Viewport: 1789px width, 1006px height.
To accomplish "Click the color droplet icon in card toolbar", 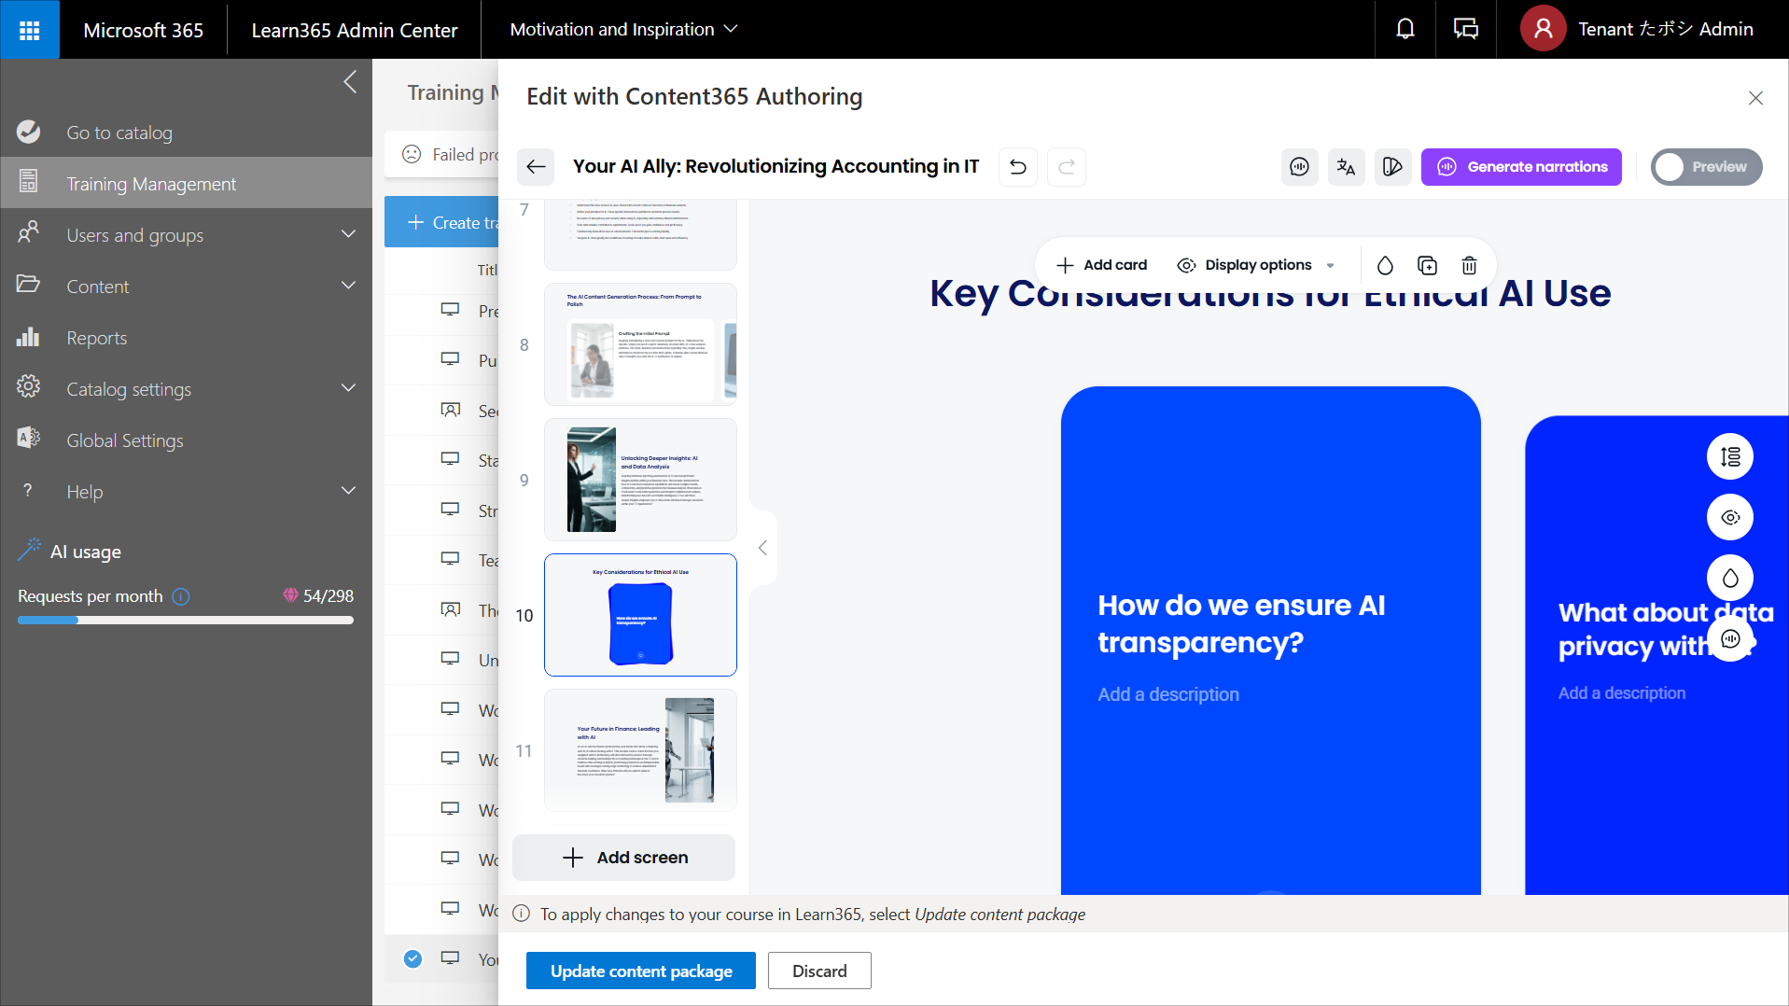I will [x=1385, y=266].
